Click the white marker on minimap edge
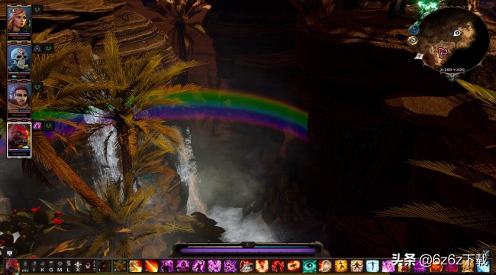 [x=418, y=56]
